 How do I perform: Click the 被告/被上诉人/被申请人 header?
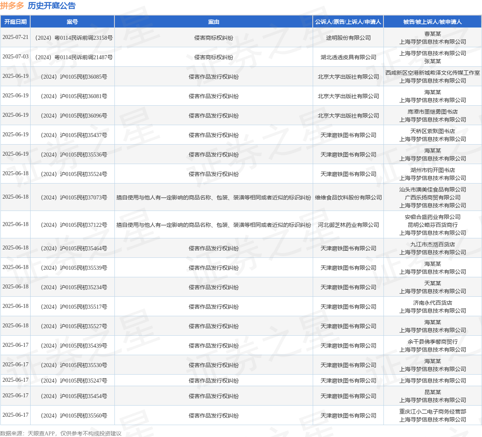(433, 22)
